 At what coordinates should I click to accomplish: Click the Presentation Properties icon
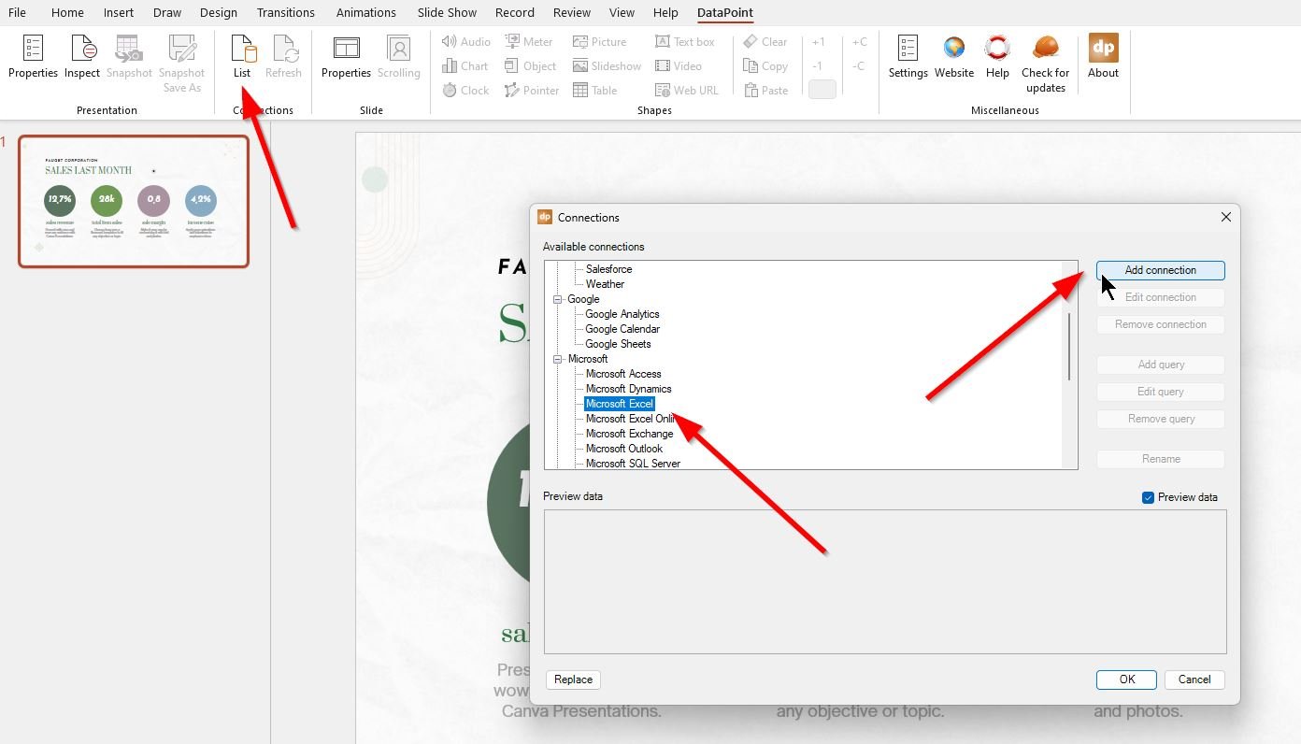coord(33,57)
